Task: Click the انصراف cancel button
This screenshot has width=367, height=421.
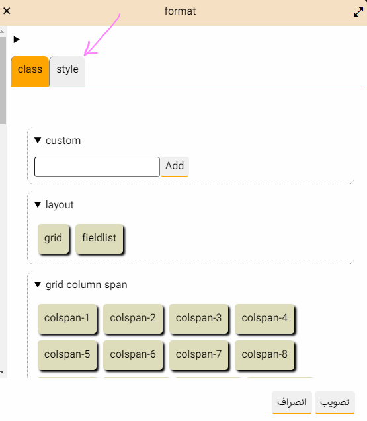Action: (292, 402)
